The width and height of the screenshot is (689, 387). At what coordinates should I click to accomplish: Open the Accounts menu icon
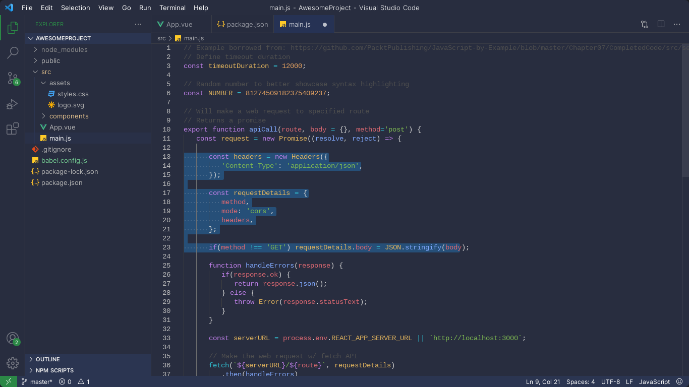pyautogui.click(x=13, y=339)
